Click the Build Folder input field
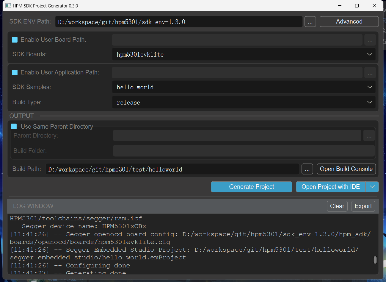386x282 pixels. click(x=244, y=151)
